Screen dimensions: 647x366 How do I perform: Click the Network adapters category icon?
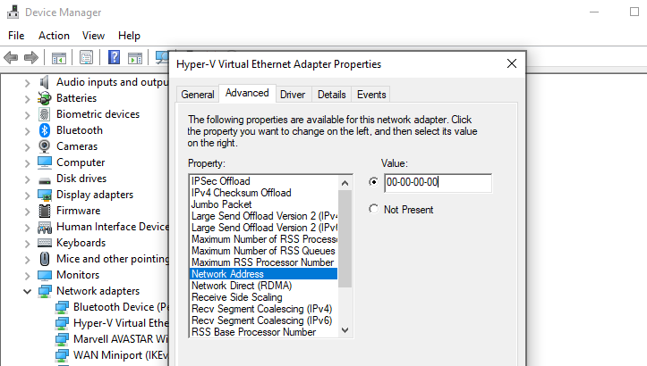45,291
